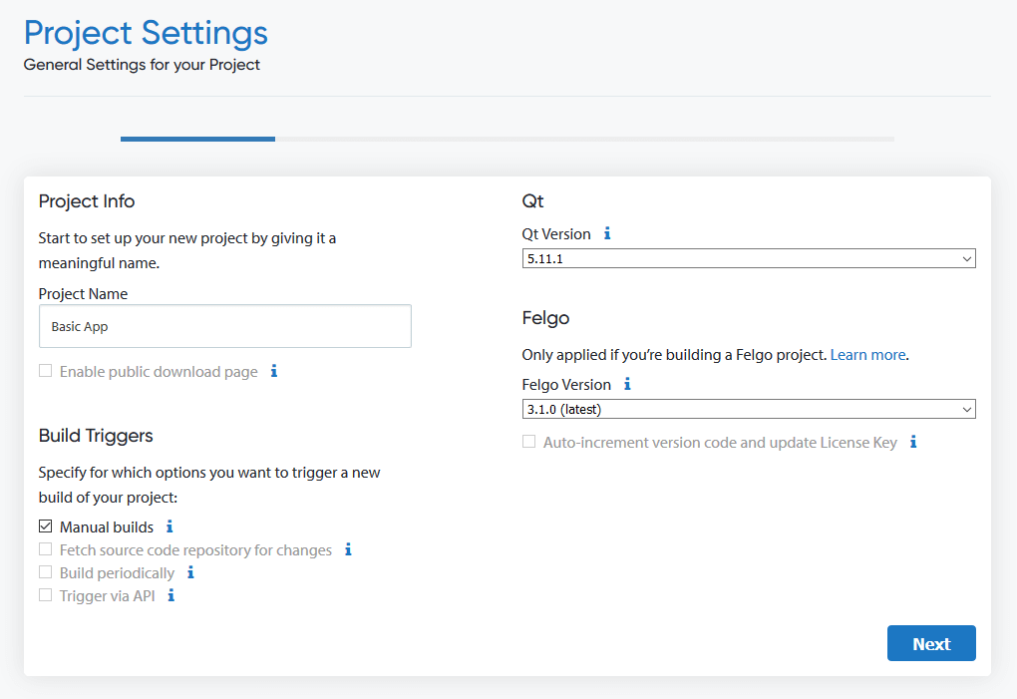Show info for Build periodically

click(190, 572)
